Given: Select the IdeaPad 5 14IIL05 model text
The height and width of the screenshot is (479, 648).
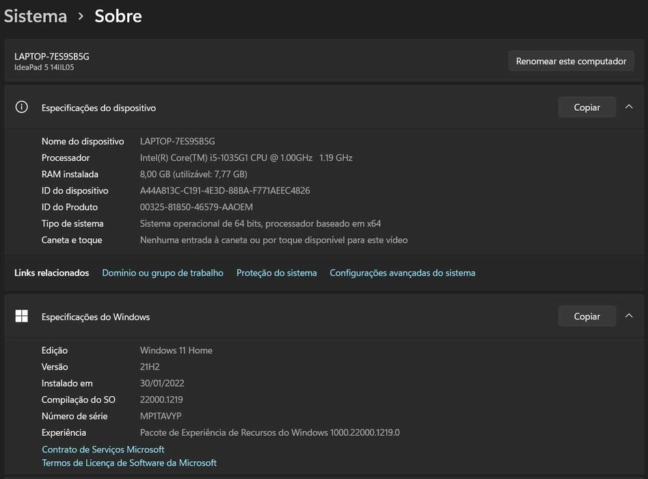Looking at the screenshot, I should coord(44,68).
